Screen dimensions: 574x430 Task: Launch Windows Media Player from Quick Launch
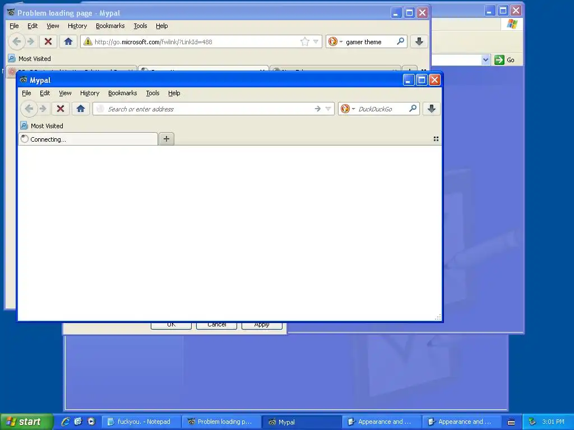pos(91,422)
